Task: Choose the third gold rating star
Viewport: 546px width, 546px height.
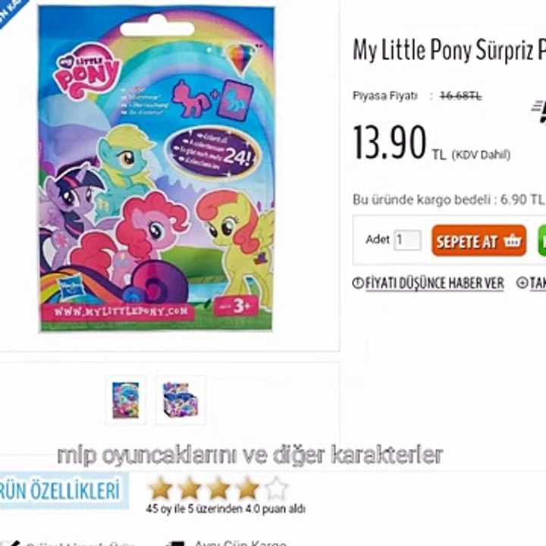Action: point(218,488)
